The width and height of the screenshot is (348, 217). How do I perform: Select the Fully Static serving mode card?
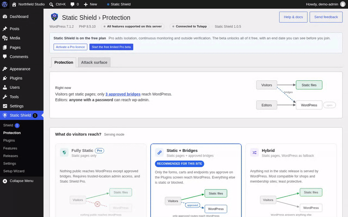click(101, 180)
